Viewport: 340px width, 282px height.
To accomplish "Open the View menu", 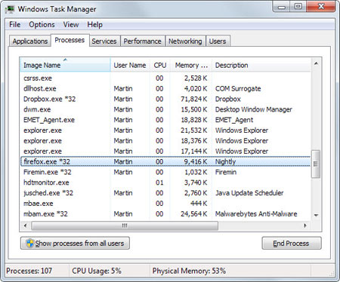I will click(x=71, y=25).
